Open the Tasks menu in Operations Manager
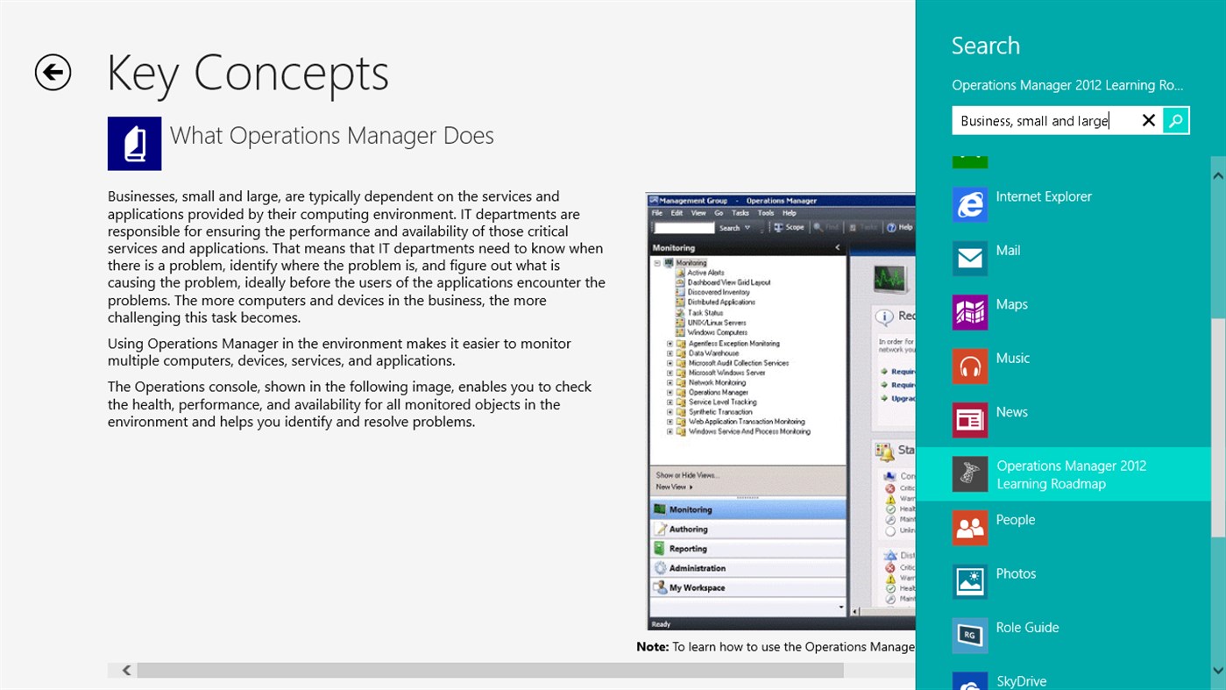1226x690 pixels. 741,213
